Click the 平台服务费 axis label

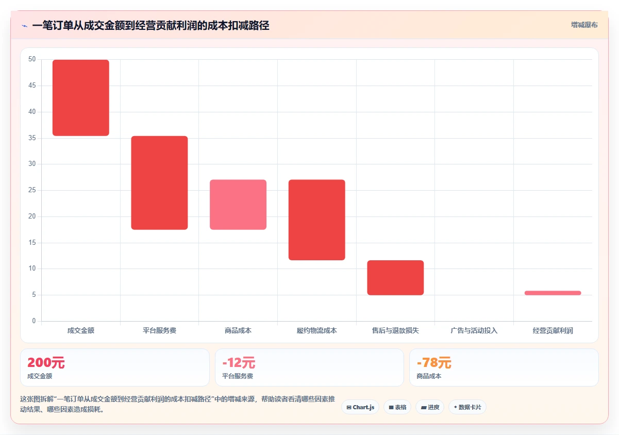pyautogui.click(x=159, y=330)
